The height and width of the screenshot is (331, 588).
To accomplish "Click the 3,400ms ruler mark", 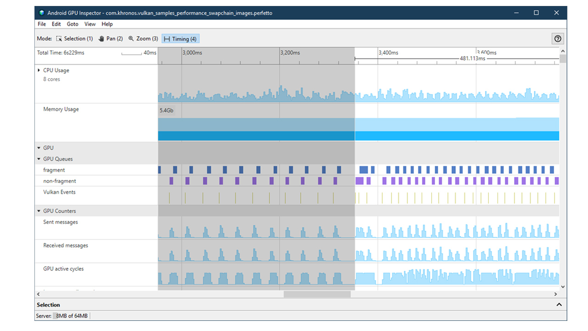I will click(388, 53).
